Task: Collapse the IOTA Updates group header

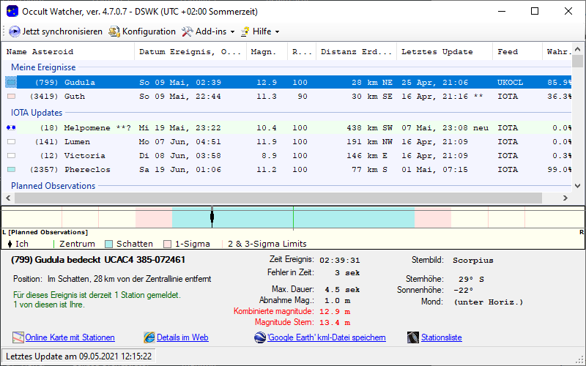Action: pos(37,113)
